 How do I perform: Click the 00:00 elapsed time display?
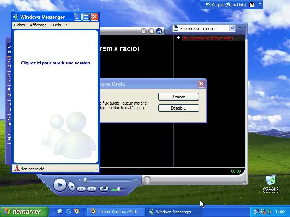236,171
